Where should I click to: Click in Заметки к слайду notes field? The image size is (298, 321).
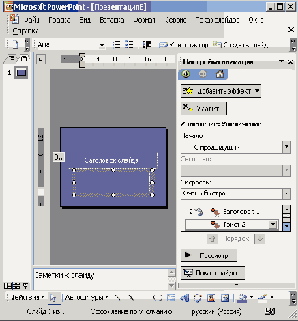pyautogui.click(x=101, y=279)
